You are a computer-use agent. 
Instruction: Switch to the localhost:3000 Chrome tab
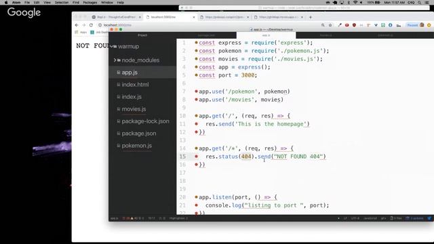tap(170, 17)
